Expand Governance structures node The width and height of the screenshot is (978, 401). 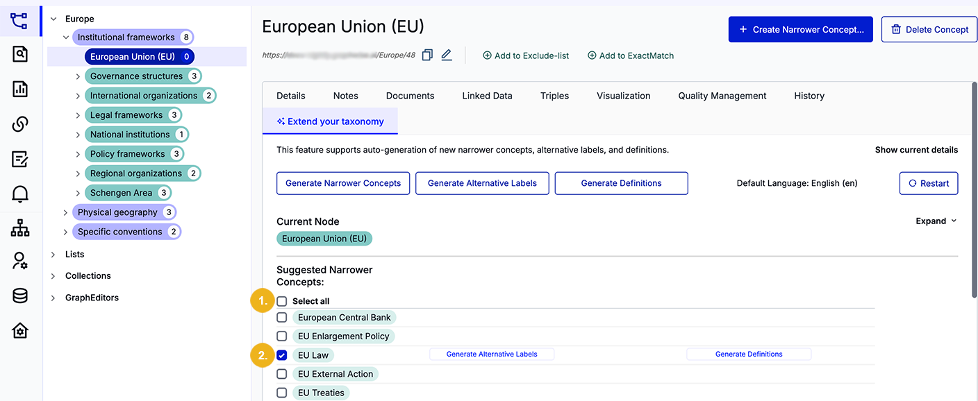[78, 76]
